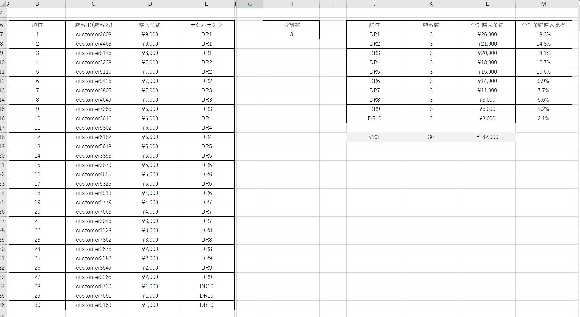Select the DR10 row in summary table
Image resolution: width=580 pixels, height=317 pixels.
375,118
